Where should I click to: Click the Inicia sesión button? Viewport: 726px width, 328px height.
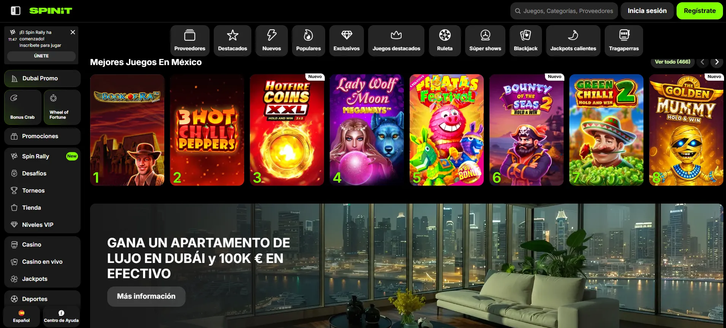[647, 11]
